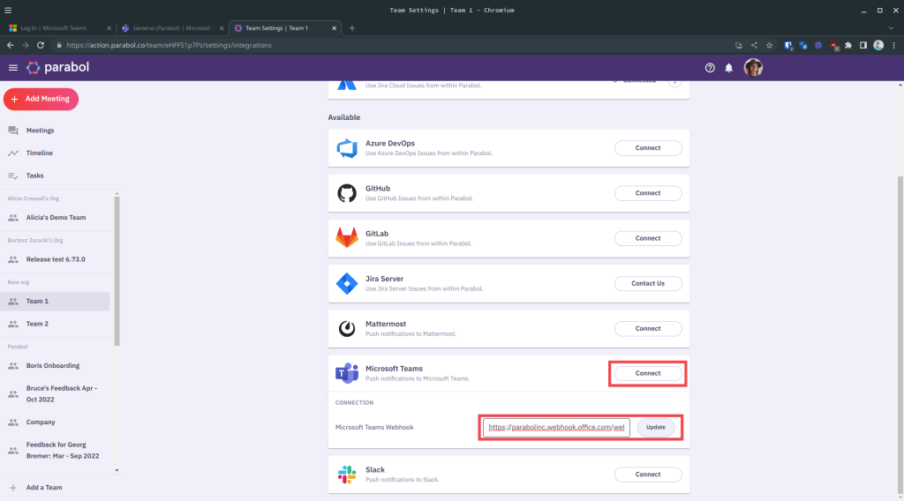Open Boris Onboarding team
The width and height of the screenshot is (904, 501).
(56, 366)
